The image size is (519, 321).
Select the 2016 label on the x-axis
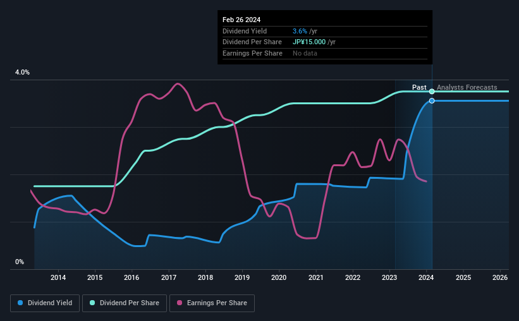click(x=131, y=277)
